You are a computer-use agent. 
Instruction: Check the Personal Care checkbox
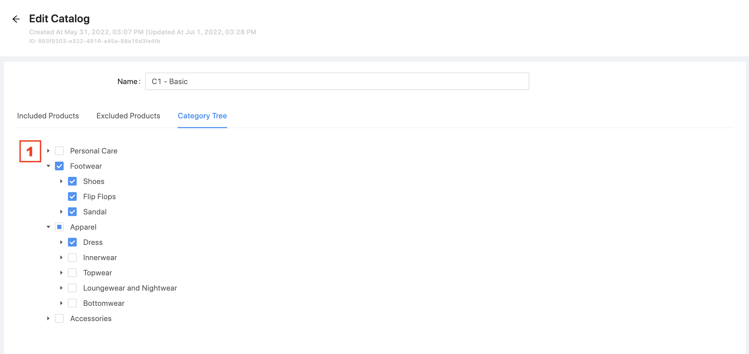59,151
